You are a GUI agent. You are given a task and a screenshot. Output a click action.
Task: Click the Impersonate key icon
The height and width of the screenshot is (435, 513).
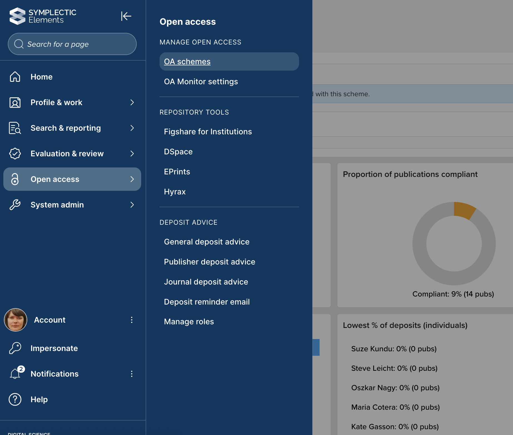[15, 348]
